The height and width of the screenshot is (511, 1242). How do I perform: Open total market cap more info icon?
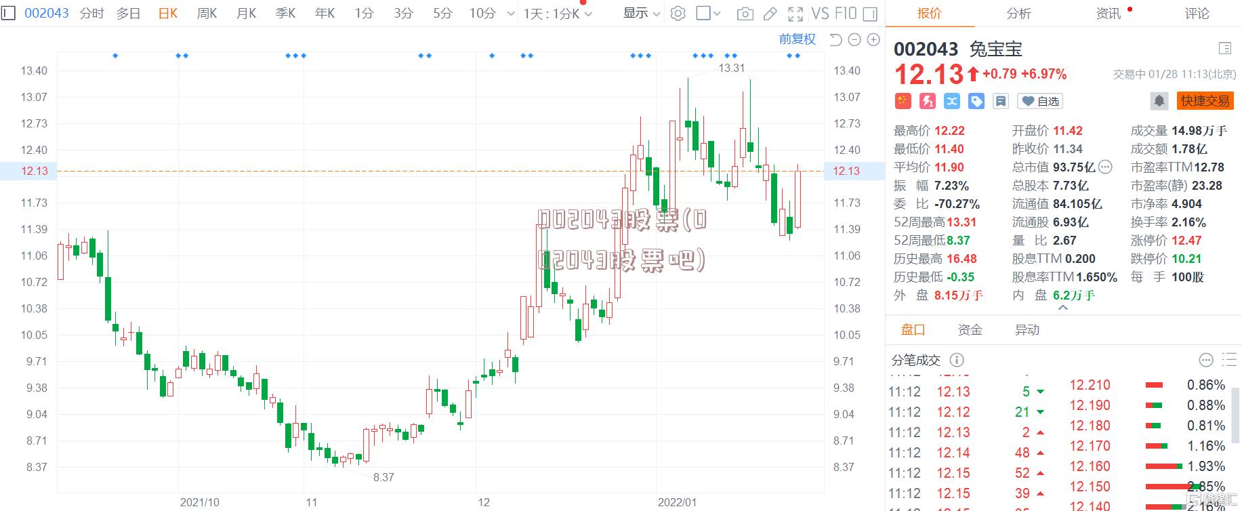[1105, 167]
